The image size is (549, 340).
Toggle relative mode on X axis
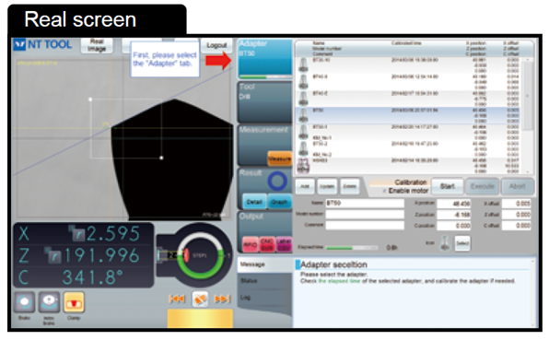tap(77, 233)
